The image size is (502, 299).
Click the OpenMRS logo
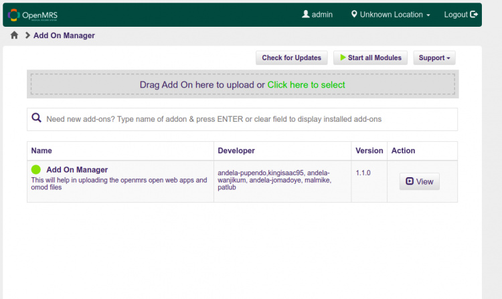[x=33, y=15]
